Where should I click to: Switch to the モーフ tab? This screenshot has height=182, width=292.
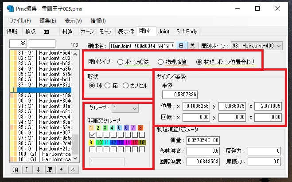click(105, 32)
